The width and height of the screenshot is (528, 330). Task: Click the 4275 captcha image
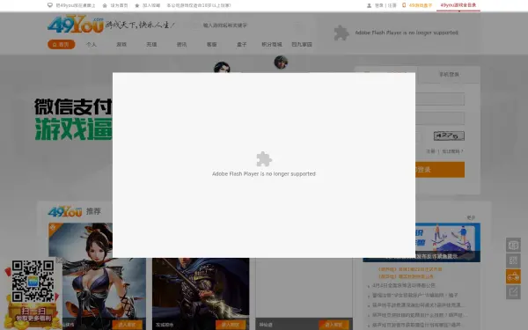[x=449, y=136]
